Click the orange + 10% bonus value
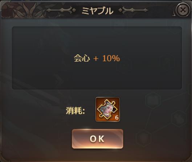Screen dimensions: 192x162 point(106,58)
